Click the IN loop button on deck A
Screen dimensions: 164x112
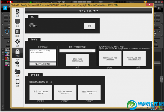tap(8, 45)
